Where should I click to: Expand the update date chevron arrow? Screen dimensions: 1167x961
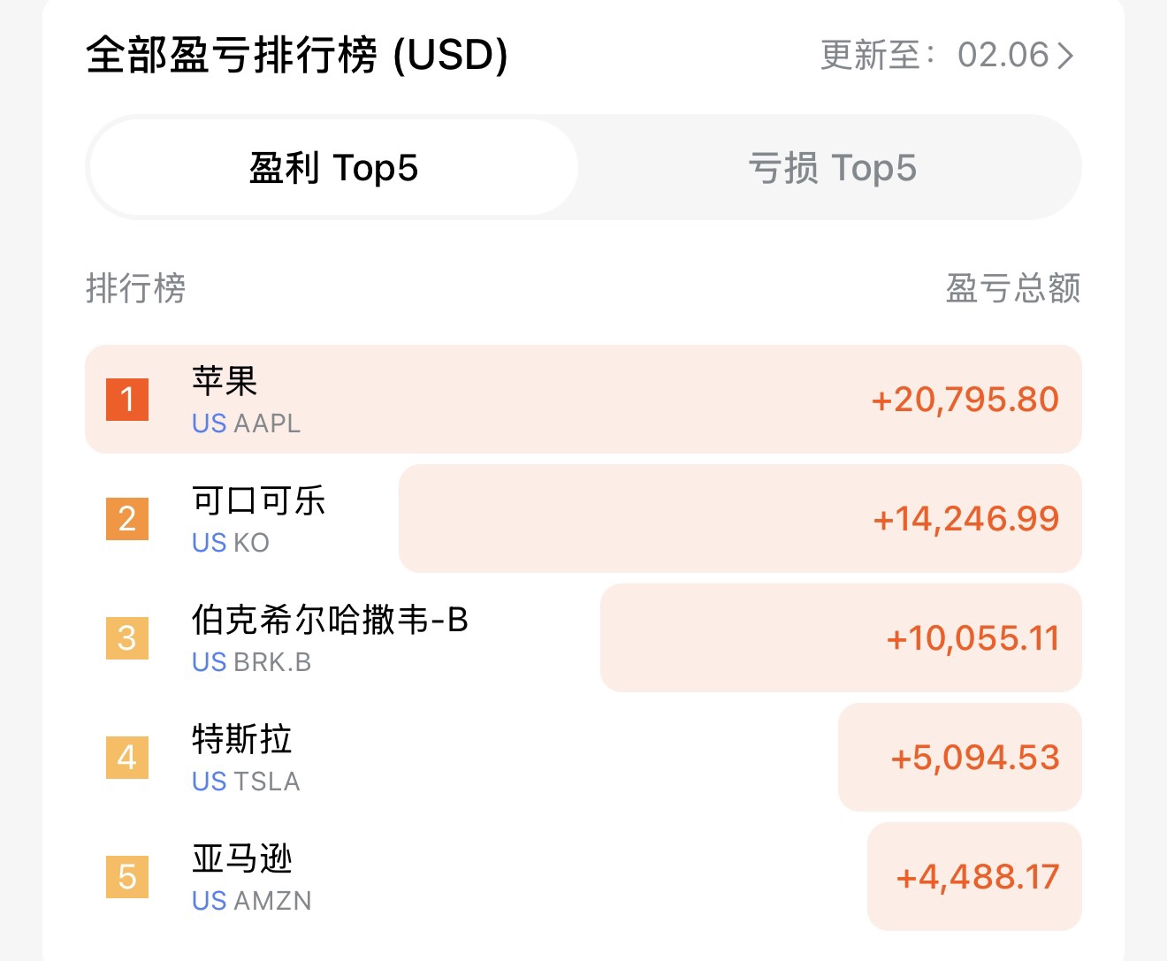(x=1066, y=56)
